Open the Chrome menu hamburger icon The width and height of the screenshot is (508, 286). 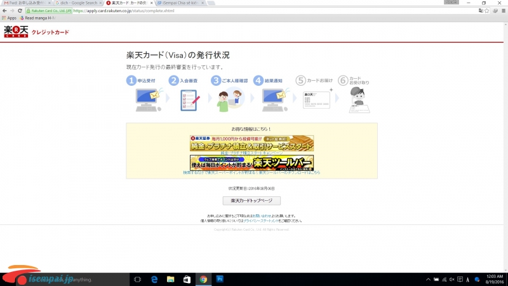[503, 11]
